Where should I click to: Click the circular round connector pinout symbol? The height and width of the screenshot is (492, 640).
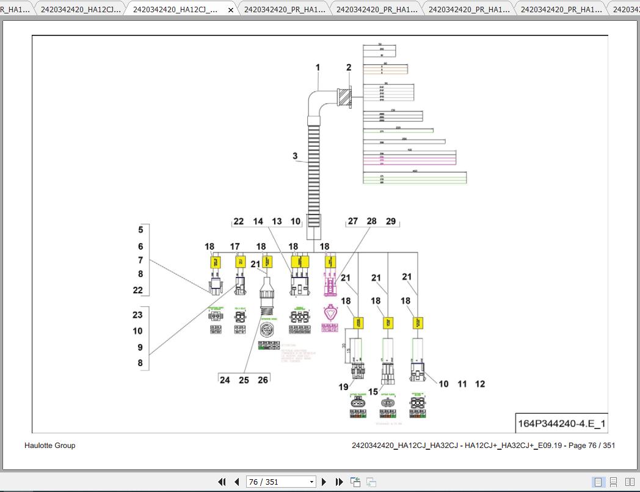[x=267, y=329]
